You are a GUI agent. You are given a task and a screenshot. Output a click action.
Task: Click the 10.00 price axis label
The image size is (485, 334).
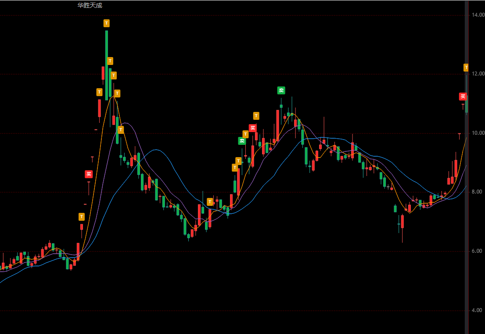click(x=478, y=133)
